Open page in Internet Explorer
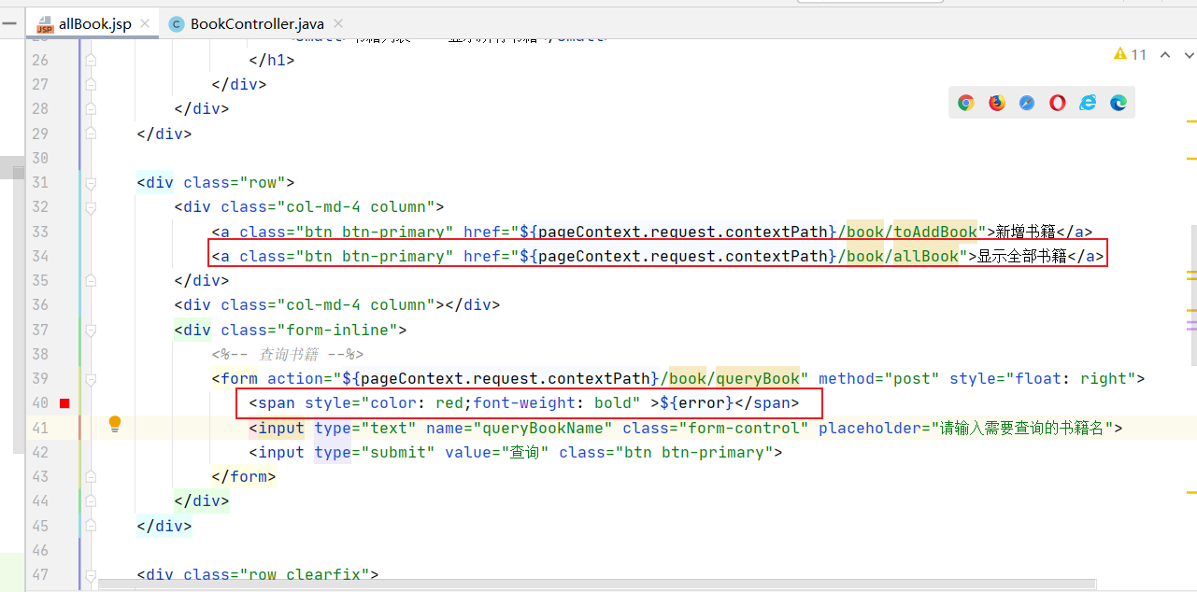 point(1088,103)
